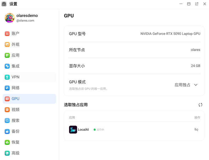Screen dimensions: 209x160
Task: Close the settings window
Action: pos(205,4)
